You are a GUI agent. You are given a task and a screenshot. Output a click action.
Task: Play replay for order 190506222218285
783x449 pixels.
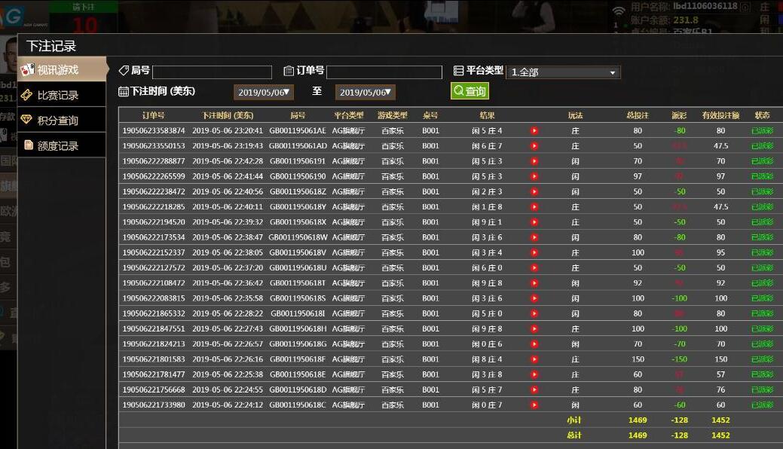click(x=534, y=206)
